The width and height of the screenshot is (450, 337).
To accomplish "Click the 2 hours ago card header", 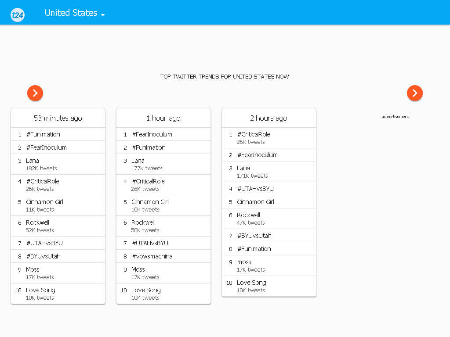I will pos(269,118).
